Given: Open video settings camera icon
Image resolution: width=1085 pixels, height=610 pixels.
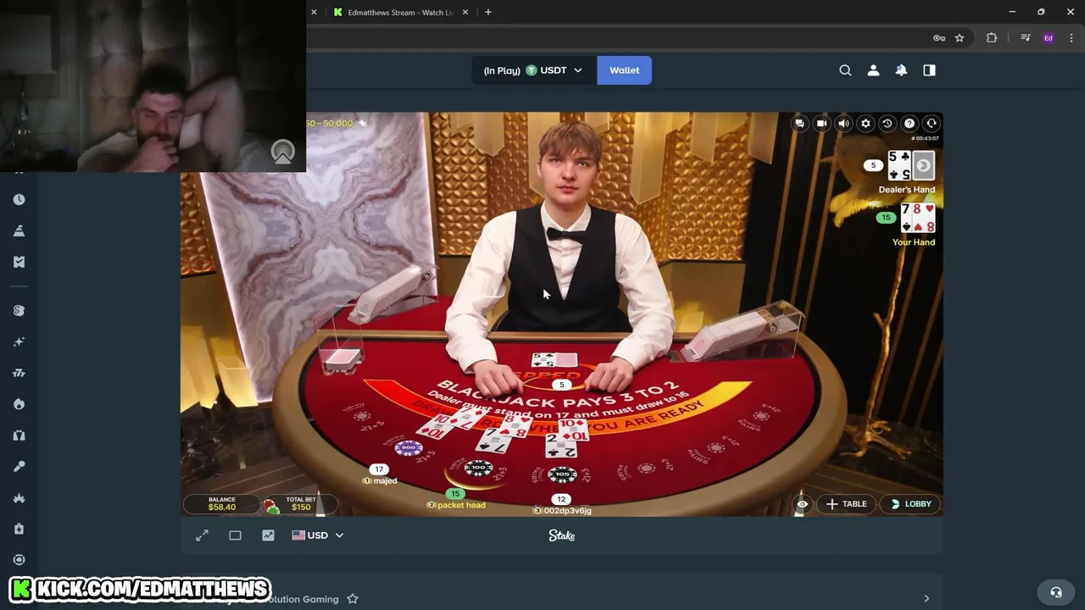Looking at the screenshot, I should (x=821, y=124).
